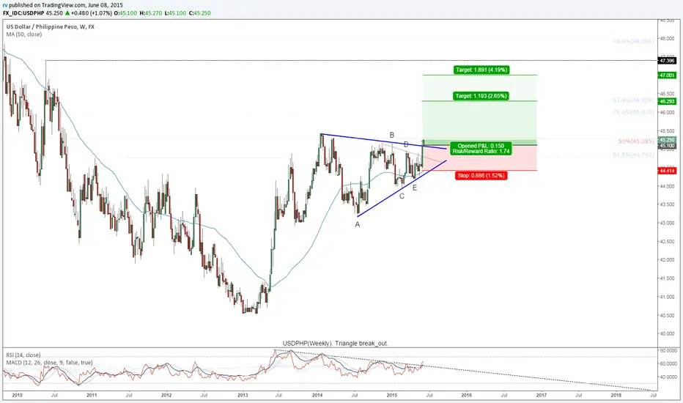Image resolution: width=683 pixels, height=403 pixels.
Task: Select the RSI (14, close) indicator label
Action: tap(23, 355)
